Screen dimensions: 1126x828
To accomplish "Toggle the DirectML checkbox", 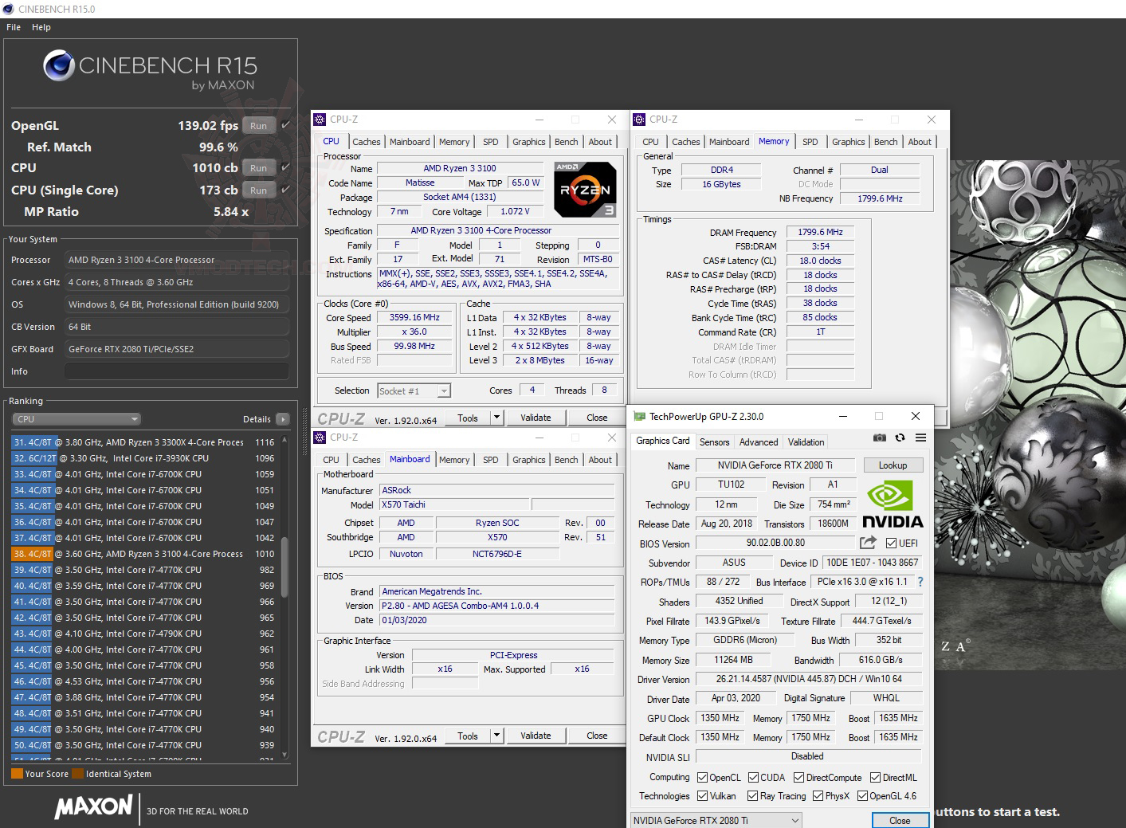I will [875, 778].
